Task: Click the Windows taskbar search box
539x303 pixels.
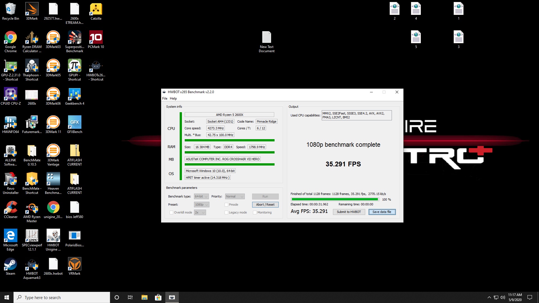Action: click(x=62, y=297)
